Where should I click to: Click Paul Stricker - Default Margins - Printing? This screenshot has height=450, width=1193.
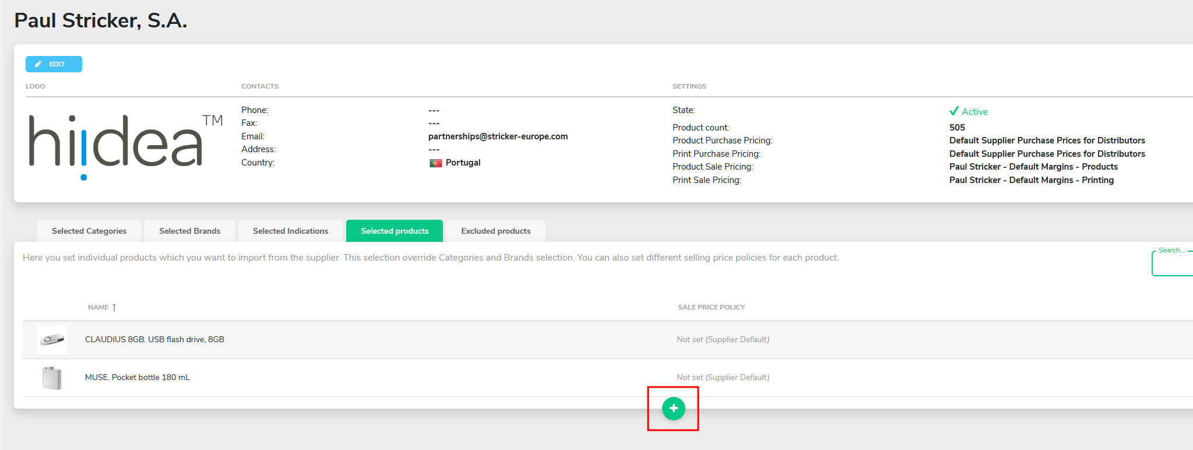coord(1032,180)
